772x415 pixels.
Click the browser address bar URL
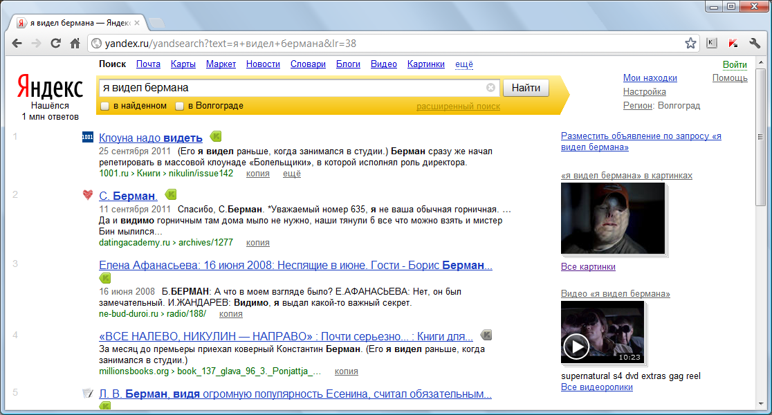click(x=230, y=44)
